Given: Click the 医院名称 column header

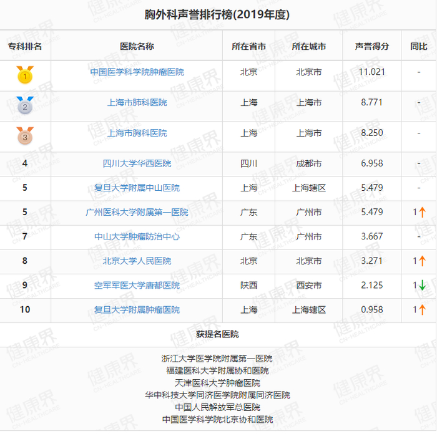Looking at the screenshot, I should point(137,46).
